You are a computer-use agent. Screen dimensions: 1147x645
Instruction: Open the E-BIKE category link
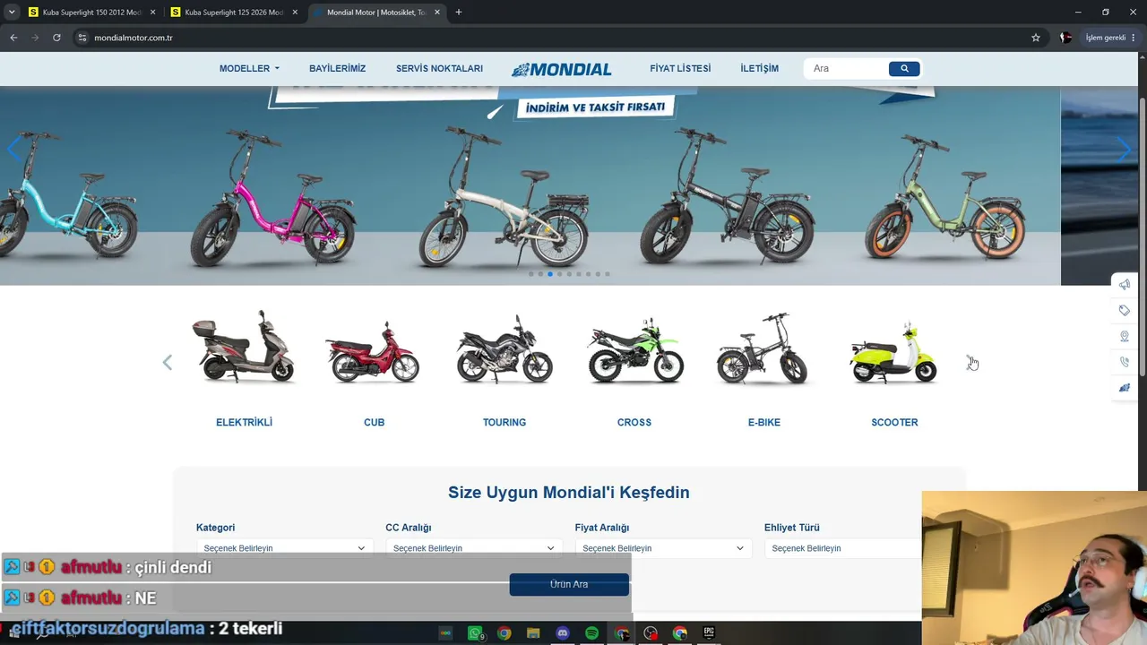pos(764,422)
